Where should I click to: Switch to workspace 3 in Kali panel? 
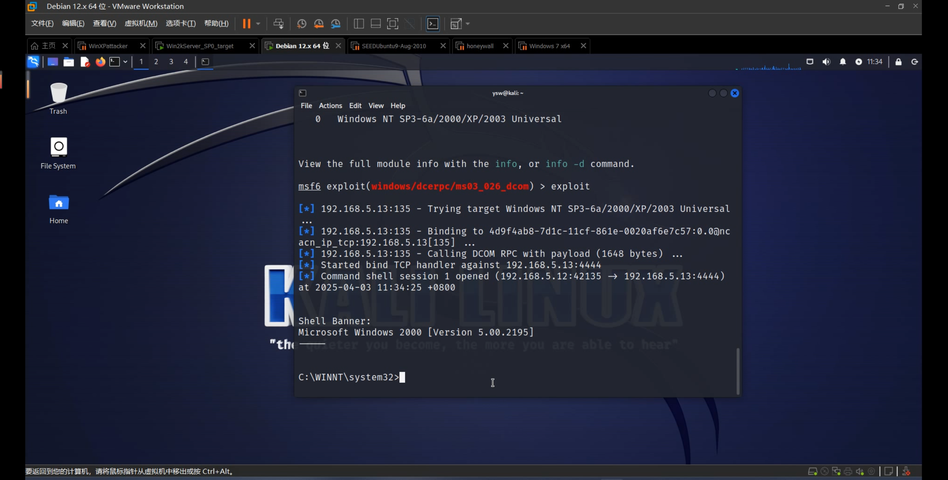point(171,62)
